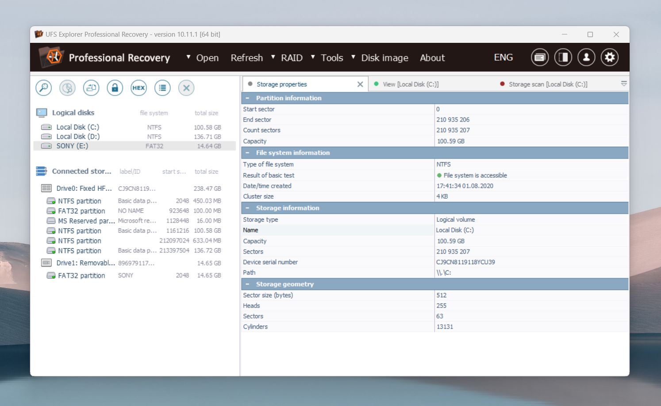The height and width of the screenshot is (406, 661).
Task: Click the Drive1 removable disk icon
Action: pos(46,263)
